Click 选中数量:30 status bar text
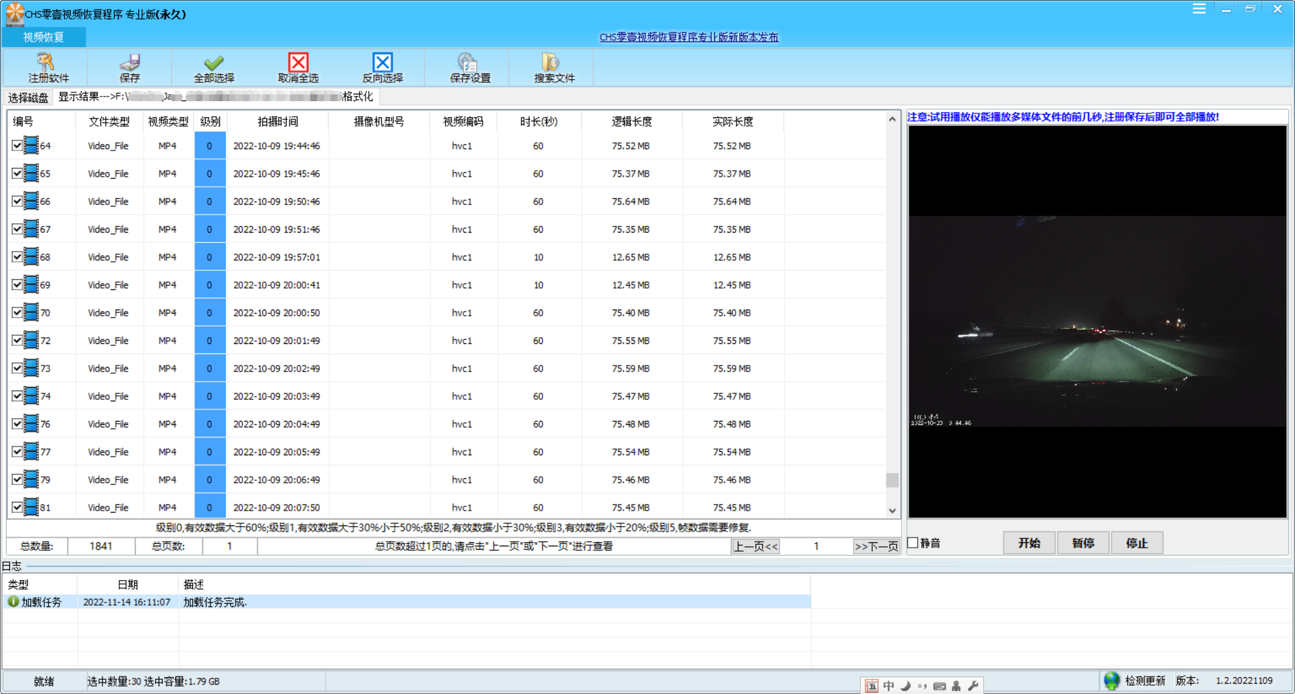Image resolution: width=1295 pixels, height=694 pixels. tap(114, 681)
